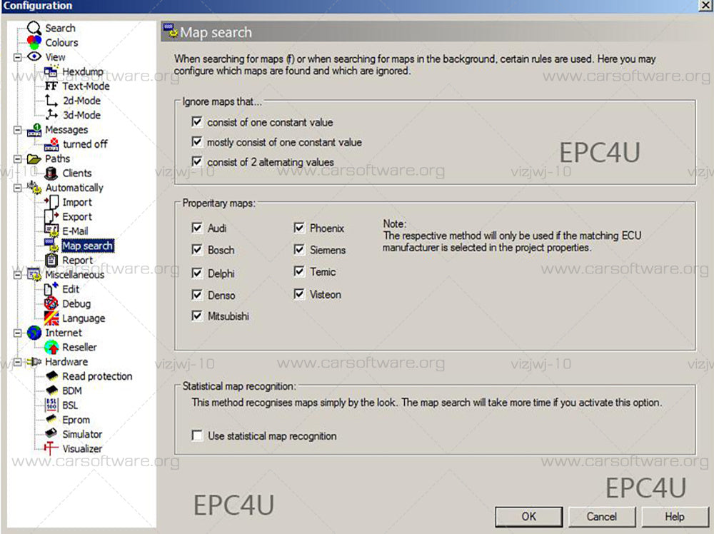Click the 2d-Mode axis icon
Image resolution: width=714 pixels, height=534 pixels.
51,100
